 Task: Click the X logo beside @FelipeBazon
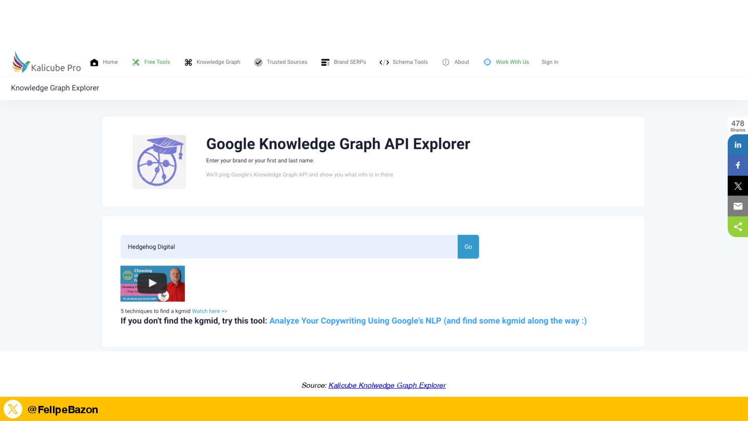[13, 409]
